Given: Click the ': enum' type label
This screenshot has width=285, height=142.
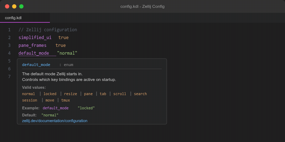Looking at the screenshot, I should click(66, 65).
